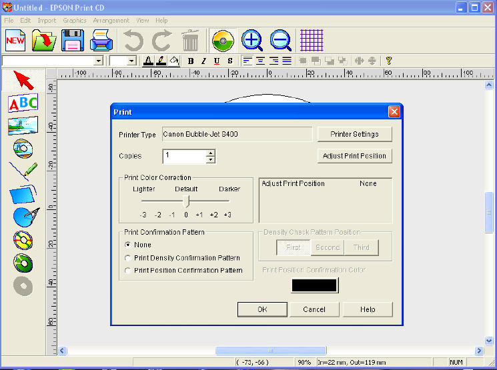This screenshot has width=497, height=370.
Task: Toggle Bold text formatting
Action: tap(191, 61)
